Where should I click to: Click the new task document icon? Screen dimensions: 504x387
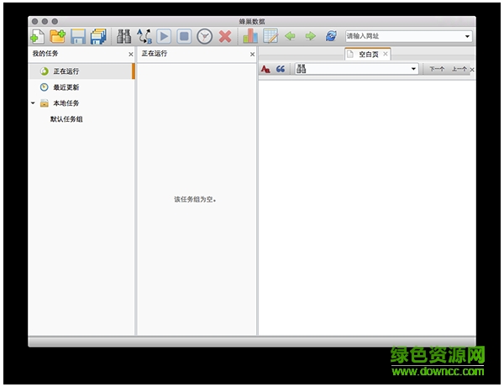(37, 36)
